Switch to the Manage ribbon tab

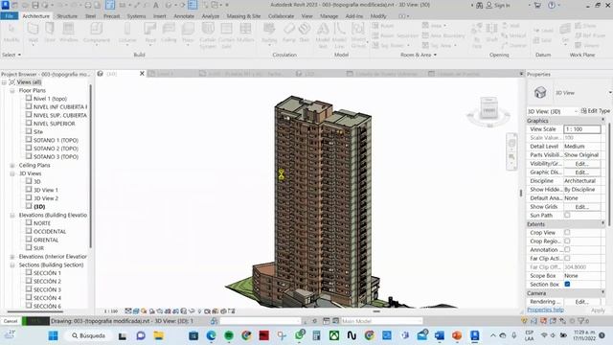tap(329, 16)
